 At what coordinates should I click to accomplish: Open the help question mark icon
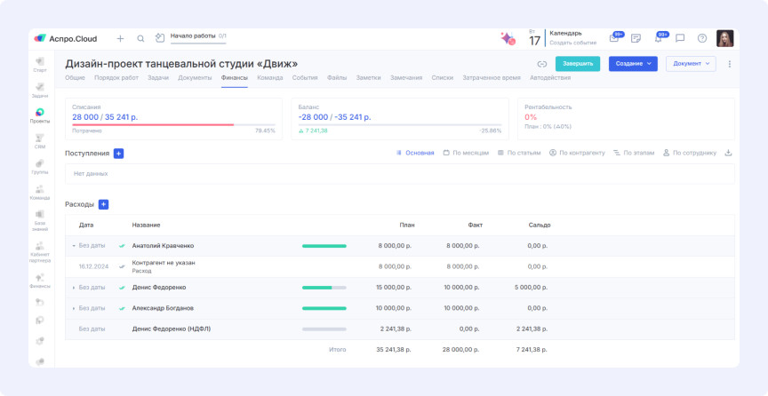[702, 39]
